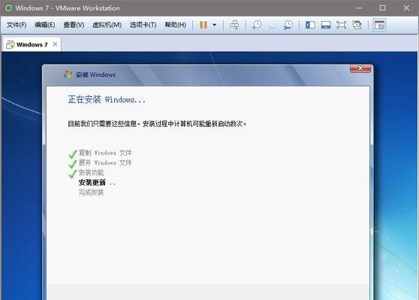Switch to Unity mode icon
419x300 pixels.
point(357,25)
